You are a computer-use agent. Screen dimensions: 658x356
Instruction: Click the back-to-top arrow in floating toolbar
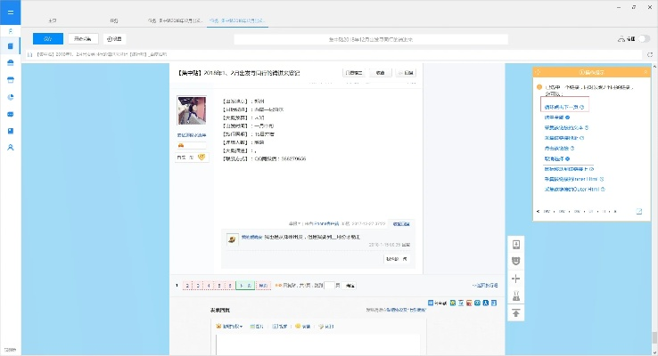pyautogui.click(x=516, y=313)
